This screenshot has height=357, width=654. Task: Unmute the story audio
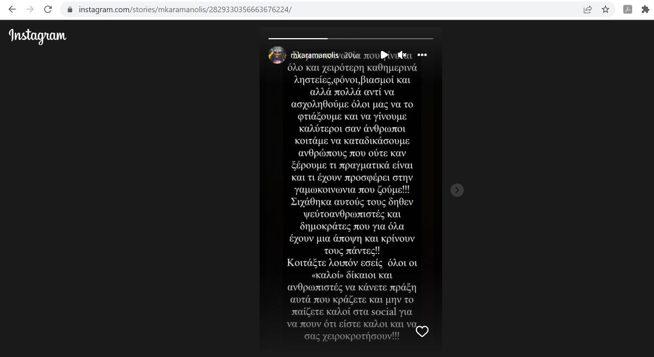(403, 55)
